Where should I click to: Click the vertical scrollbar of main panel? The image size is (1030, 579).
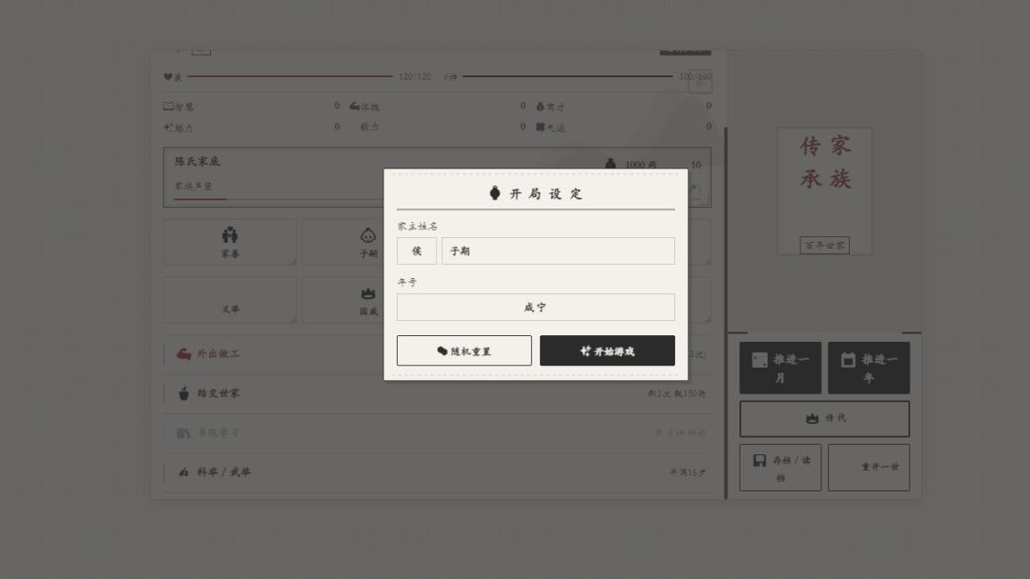[x=725, y=312]
